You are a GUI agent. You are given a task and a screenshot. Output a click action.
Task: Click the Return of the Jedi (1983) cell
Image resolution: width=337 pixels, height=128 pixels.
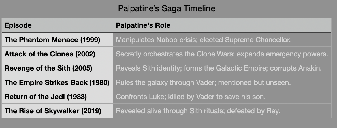pos(46,97)
